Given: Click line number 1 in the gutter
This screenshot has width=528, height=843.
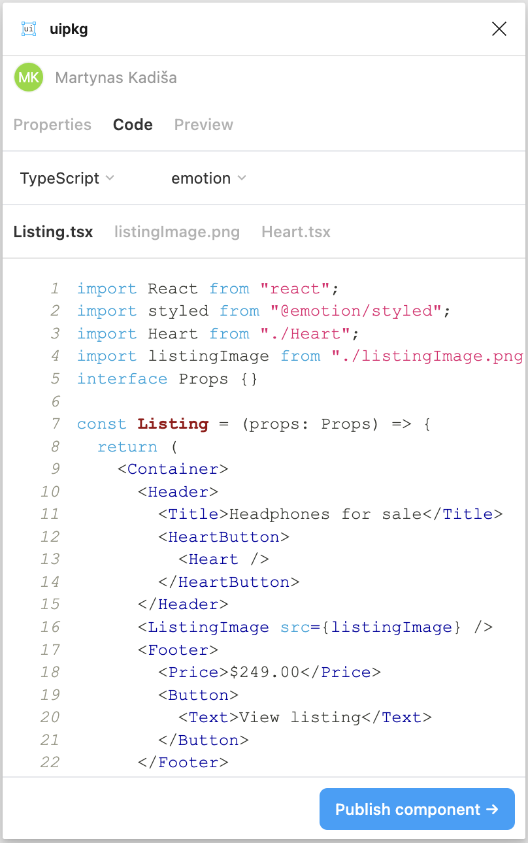Looking at the screenshot, I should [x=55, y=289].
